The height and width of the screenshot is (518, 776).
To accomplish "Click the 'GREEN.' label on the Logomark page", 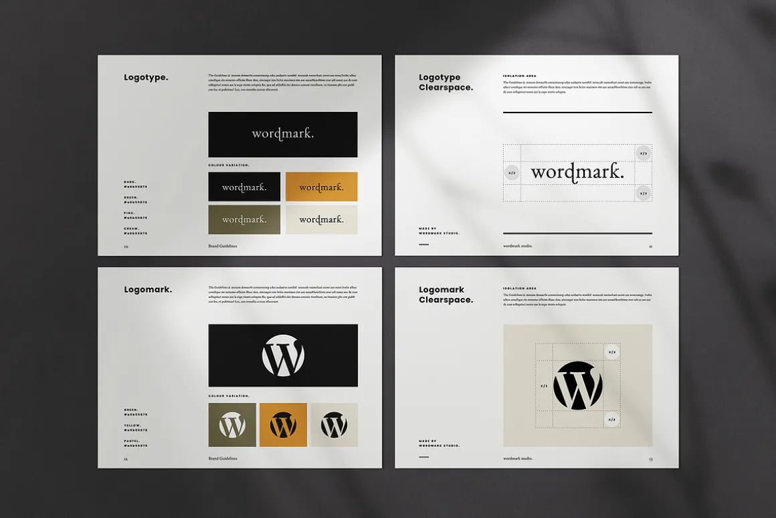I will click(x=130, y=410).
